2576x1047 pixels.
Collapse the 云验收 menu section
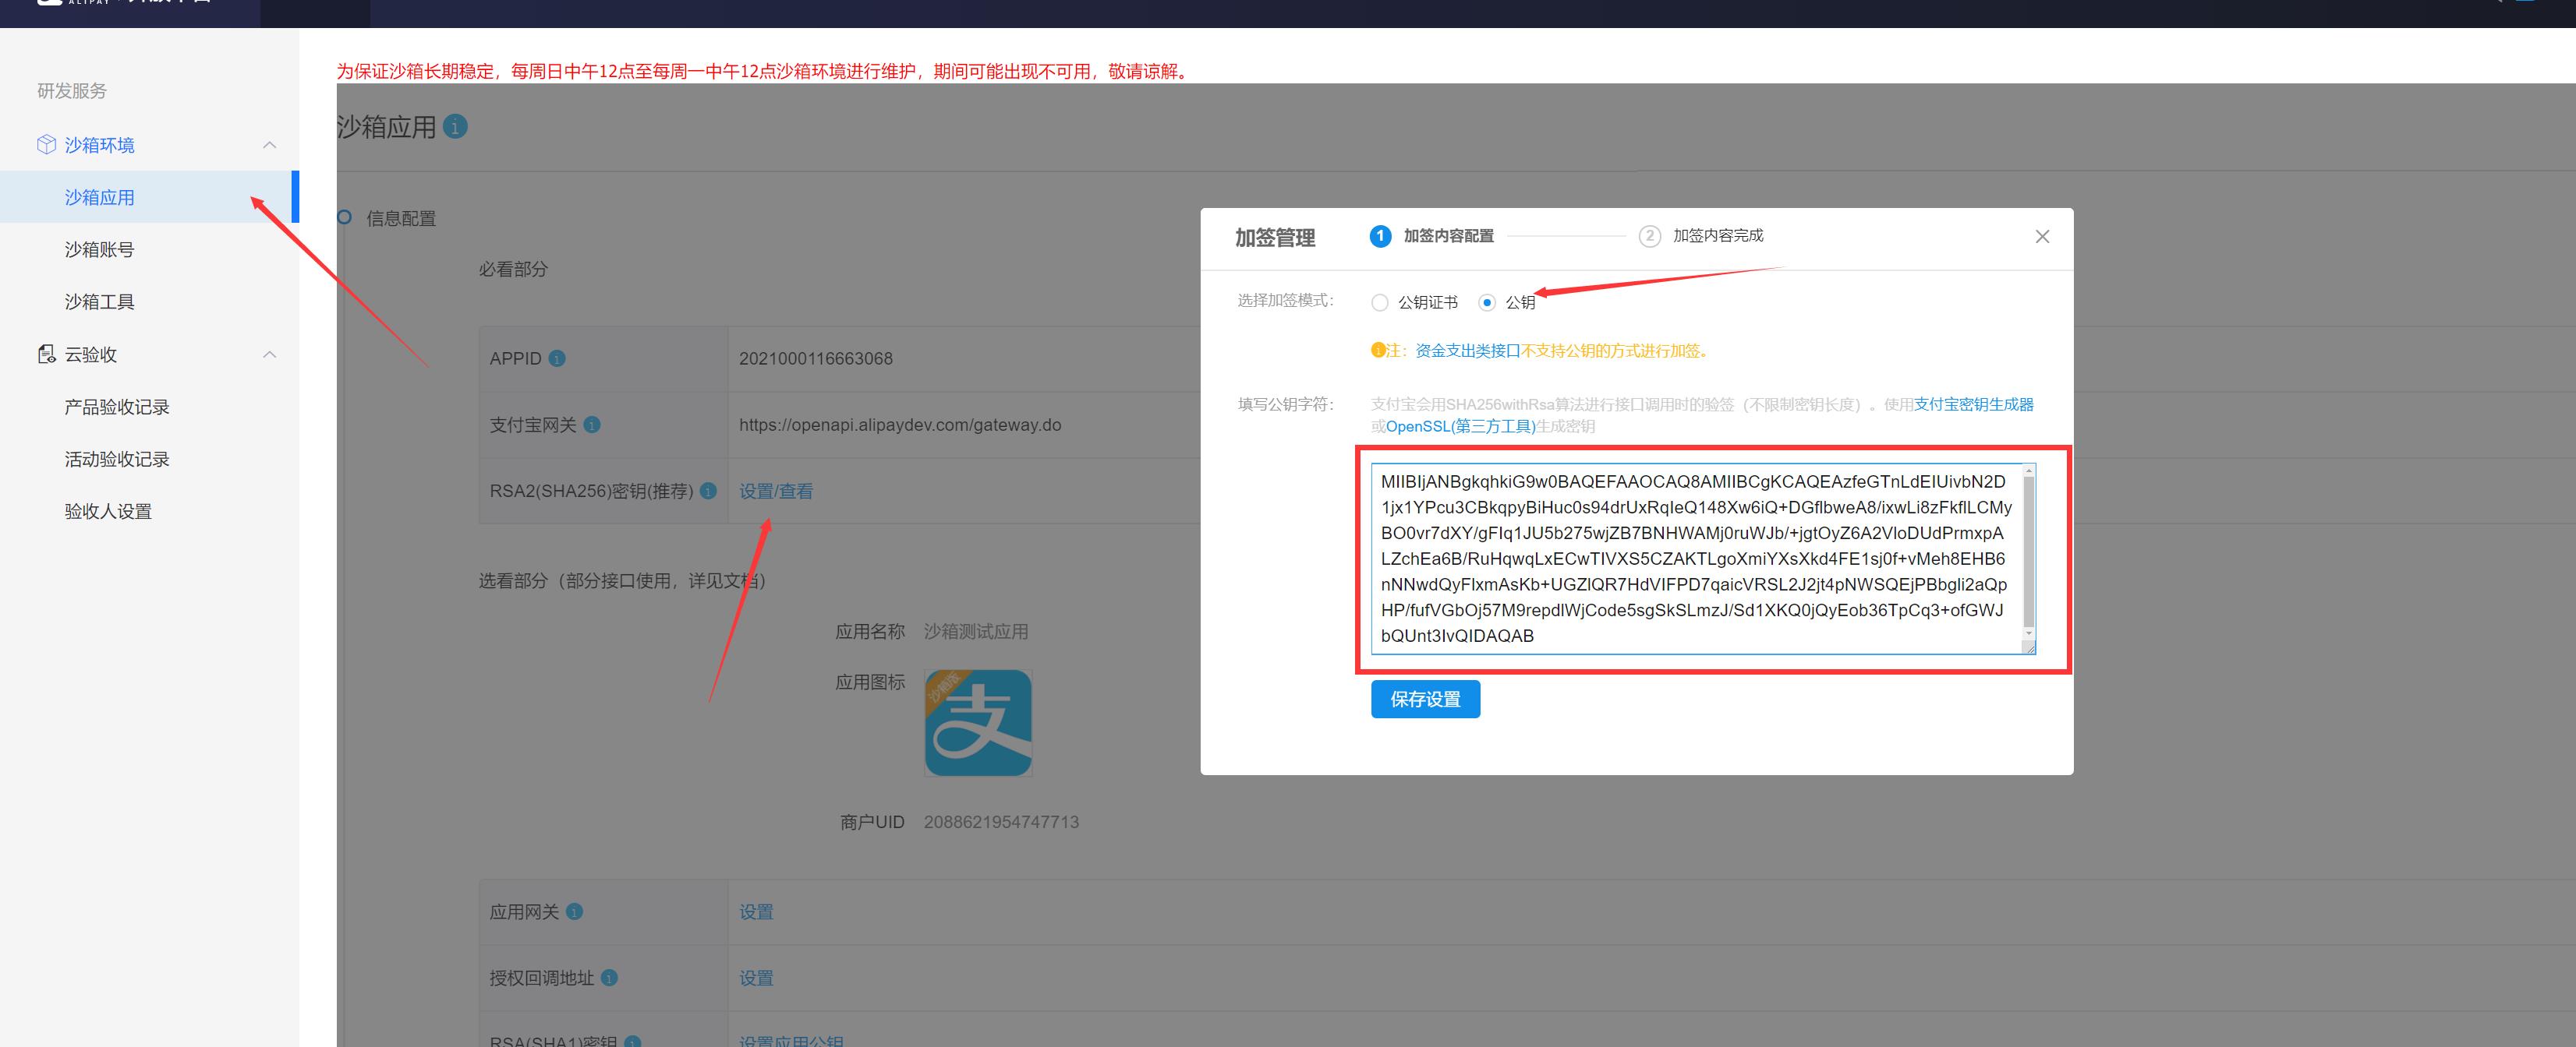[x=269, y=354]
